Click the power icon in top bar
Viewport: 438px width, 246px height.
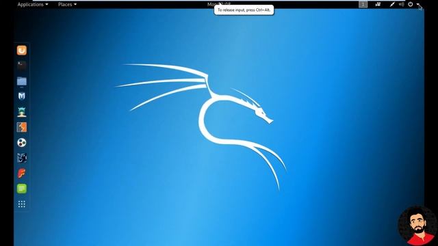(x=411, y=4)
